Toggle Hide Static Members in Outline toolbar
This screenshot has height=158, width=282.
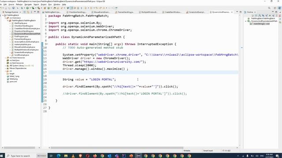point(267,16)
